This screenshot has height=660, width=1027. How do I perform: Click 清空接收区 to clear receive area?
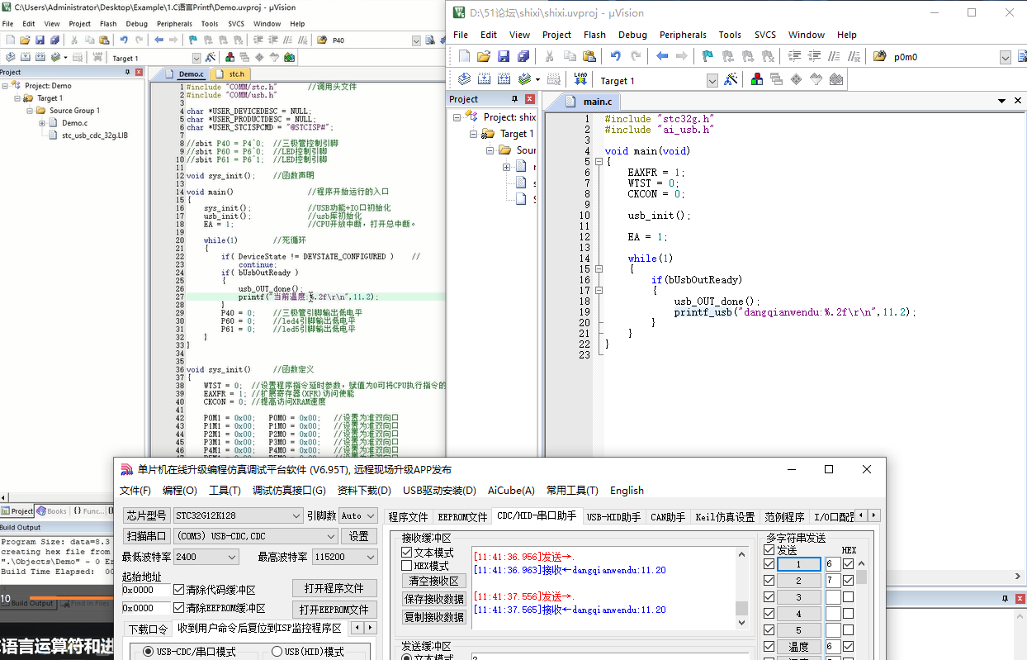(434, 581)
